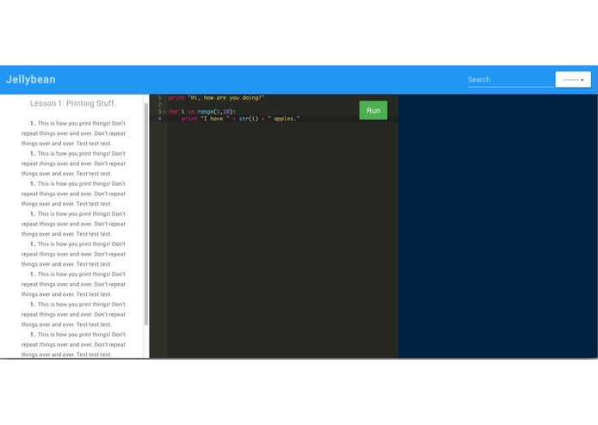Viewport: 598px width, 425px height.
Task: Click code line with 'apples.' string
Action: 240,119
